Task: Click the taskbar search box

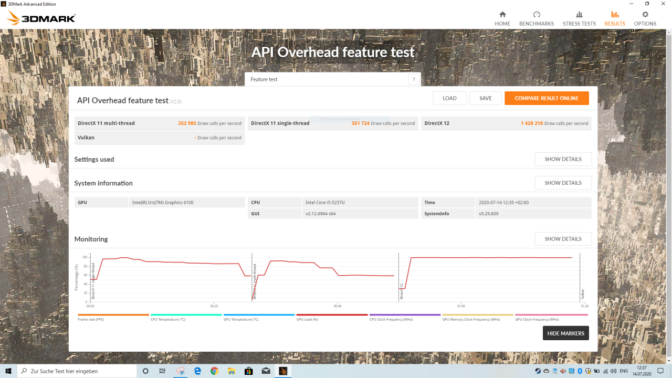Action: pyautogui.click(x=77, y=371)
